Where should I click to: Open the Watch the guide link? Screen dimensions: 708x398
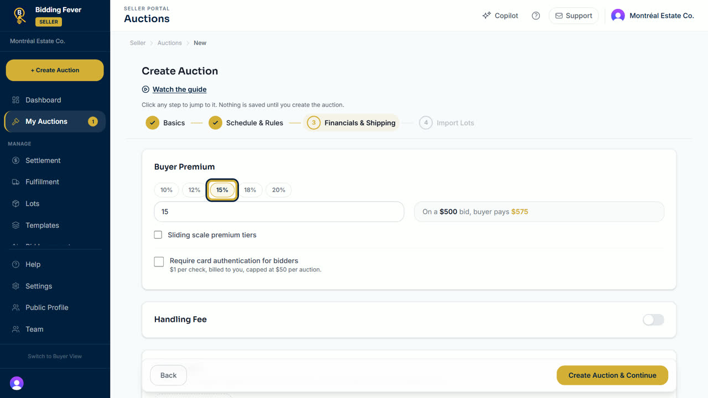coord(179,89)
